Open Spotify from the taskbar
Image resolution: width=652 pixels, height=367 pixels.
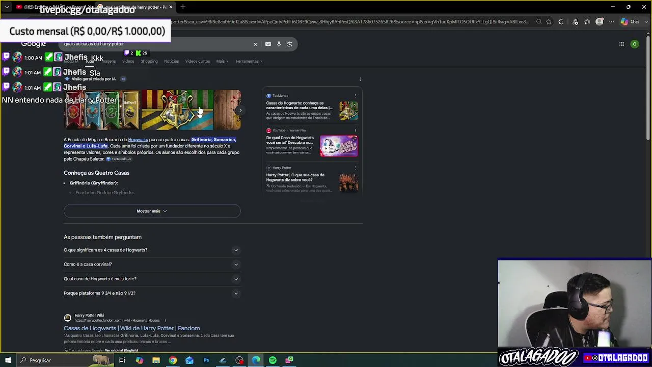click(273, 360)
